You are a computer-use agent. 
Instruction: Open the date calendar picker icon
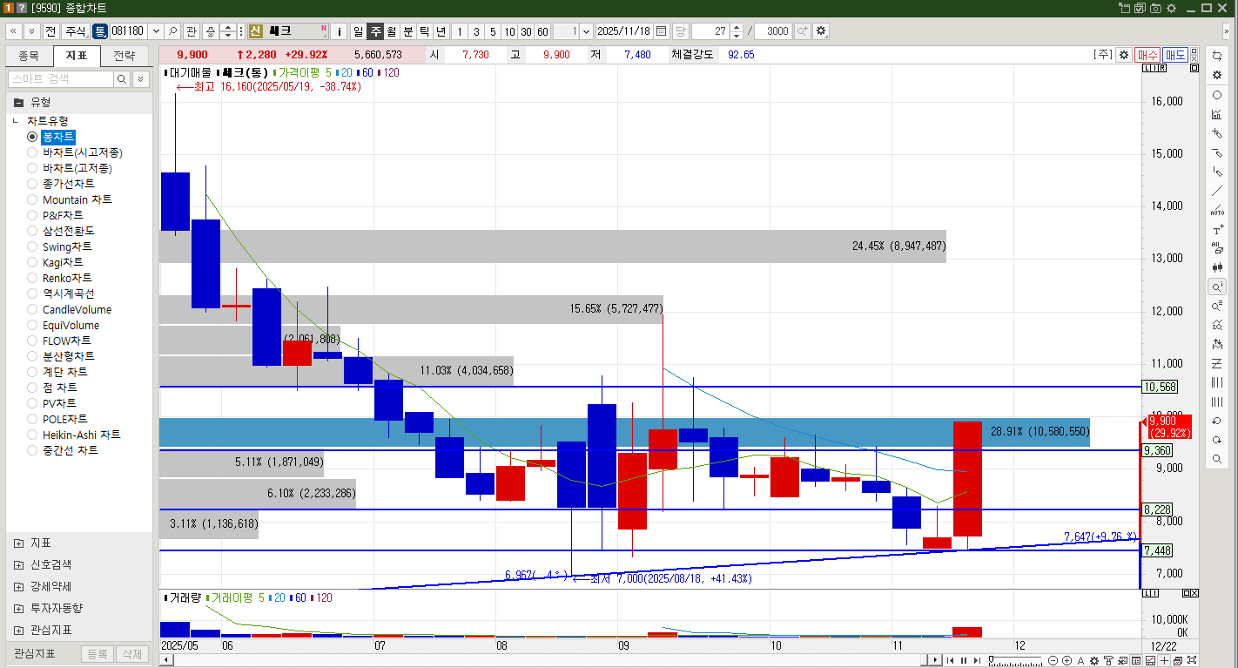coord(662,31)
